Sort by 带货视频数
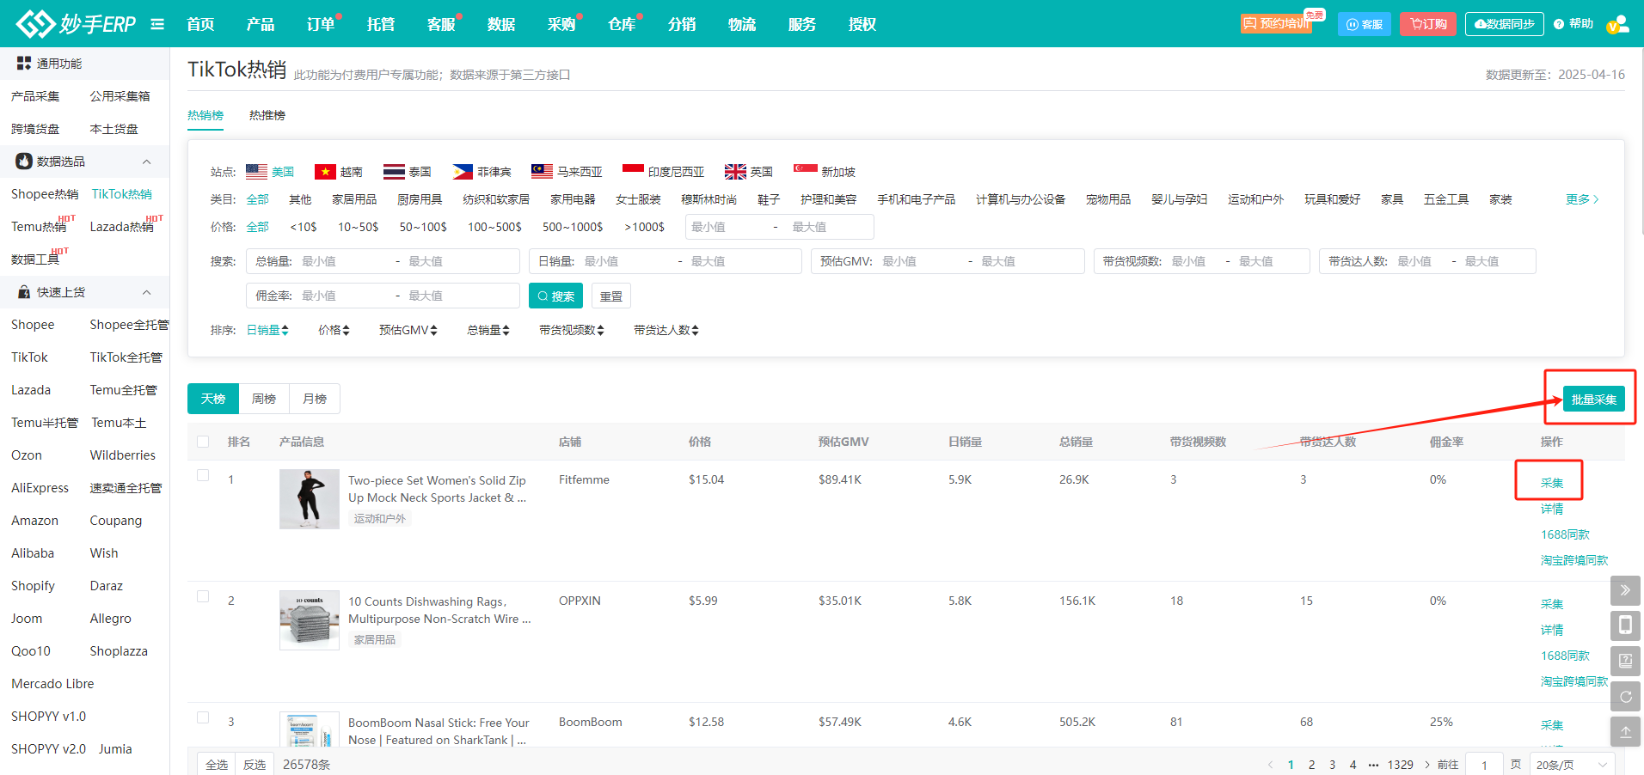The height and width of the screenshot is (775, 1644). pos(572,330)
